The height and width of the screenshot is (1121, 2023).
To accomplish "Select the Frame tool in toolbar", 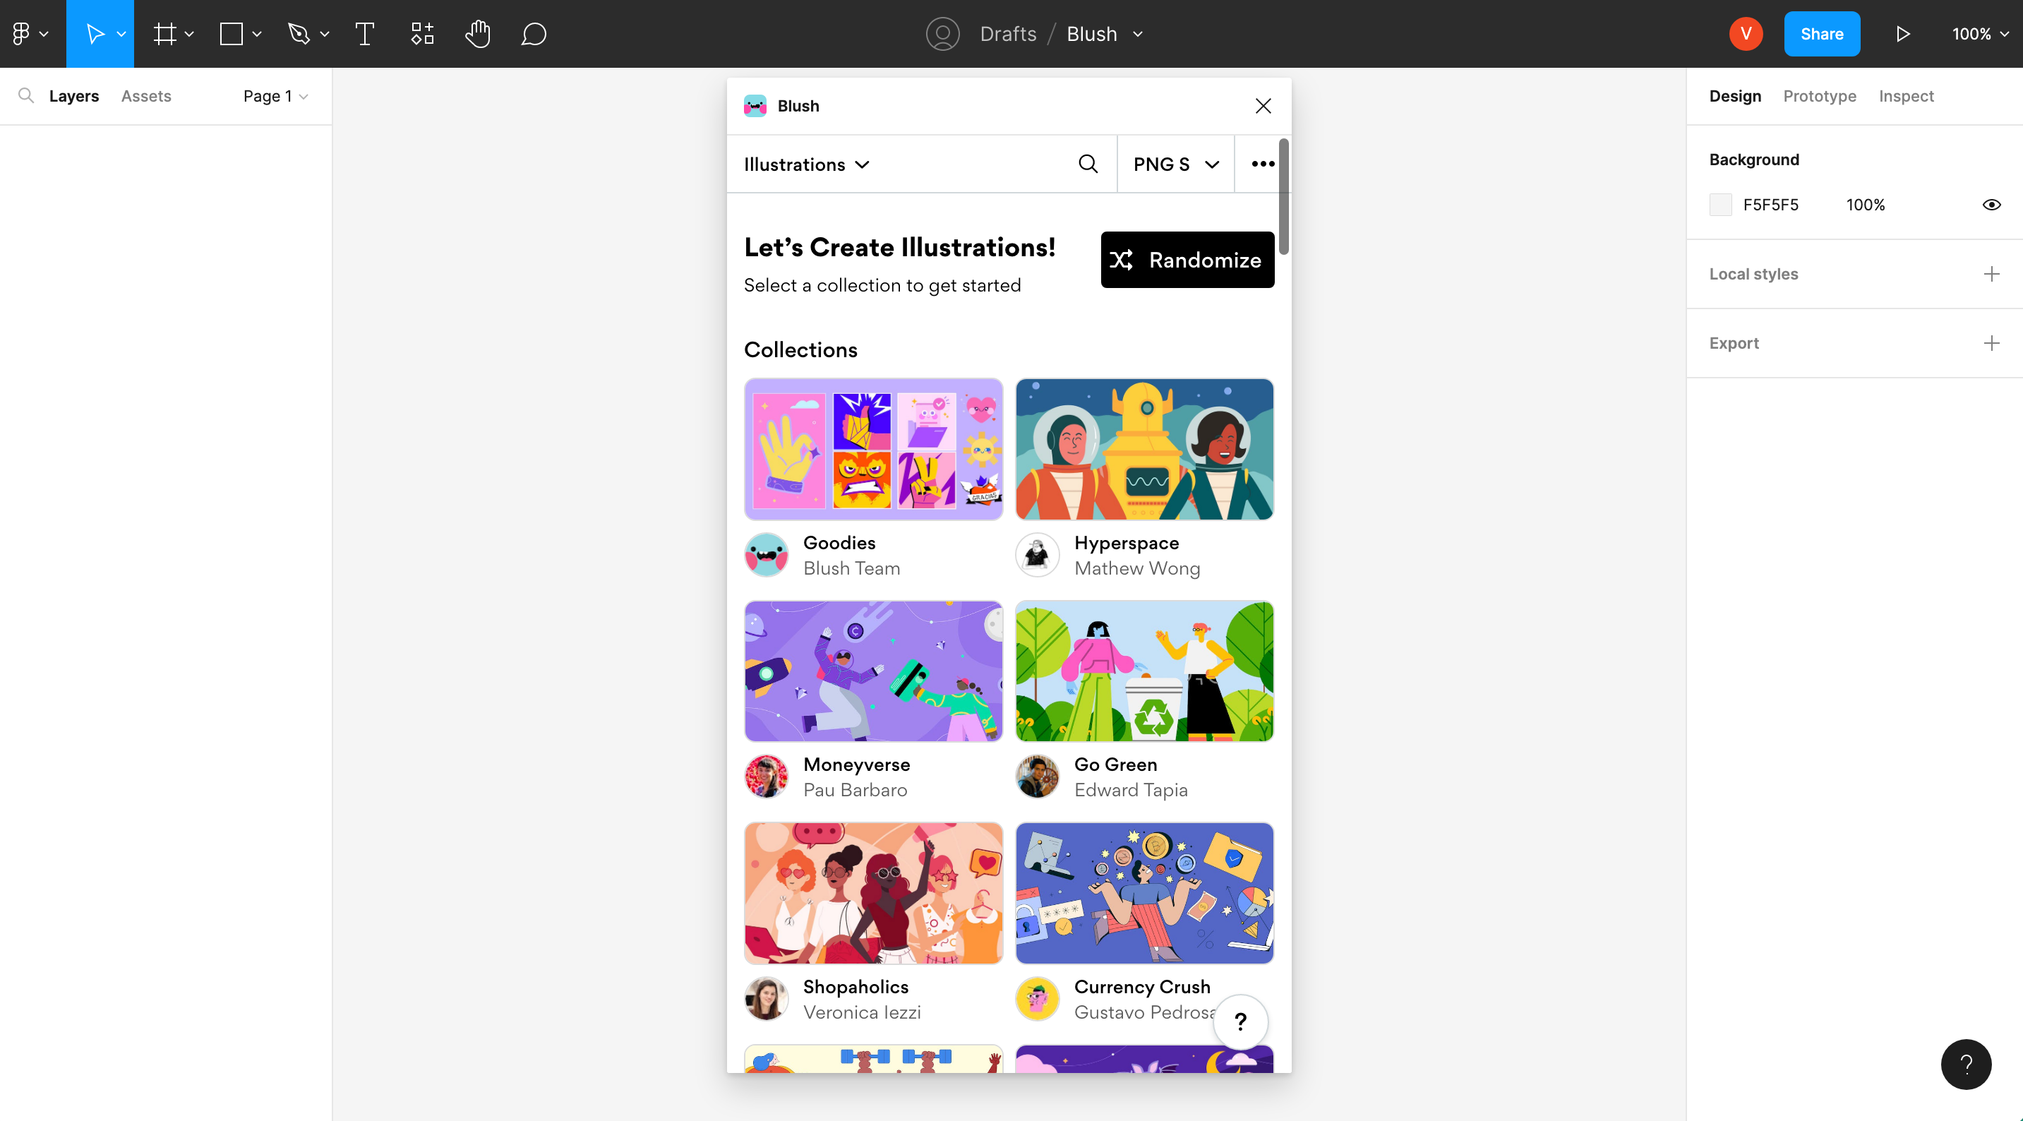I will [166, 33].
